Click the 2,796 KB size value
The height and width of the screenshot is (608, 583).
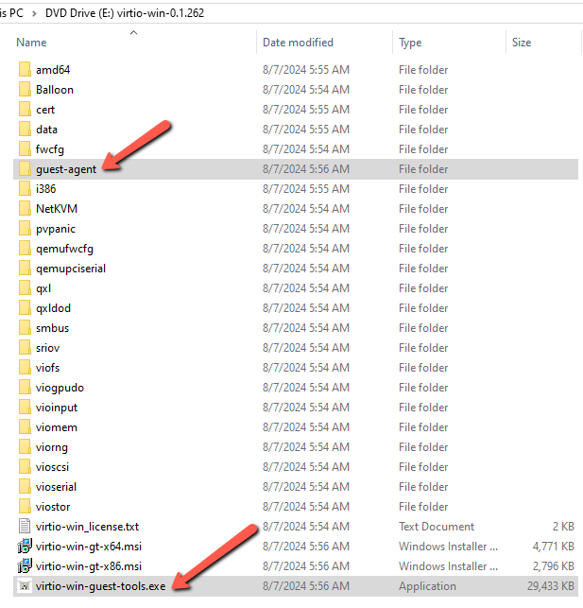553,566
